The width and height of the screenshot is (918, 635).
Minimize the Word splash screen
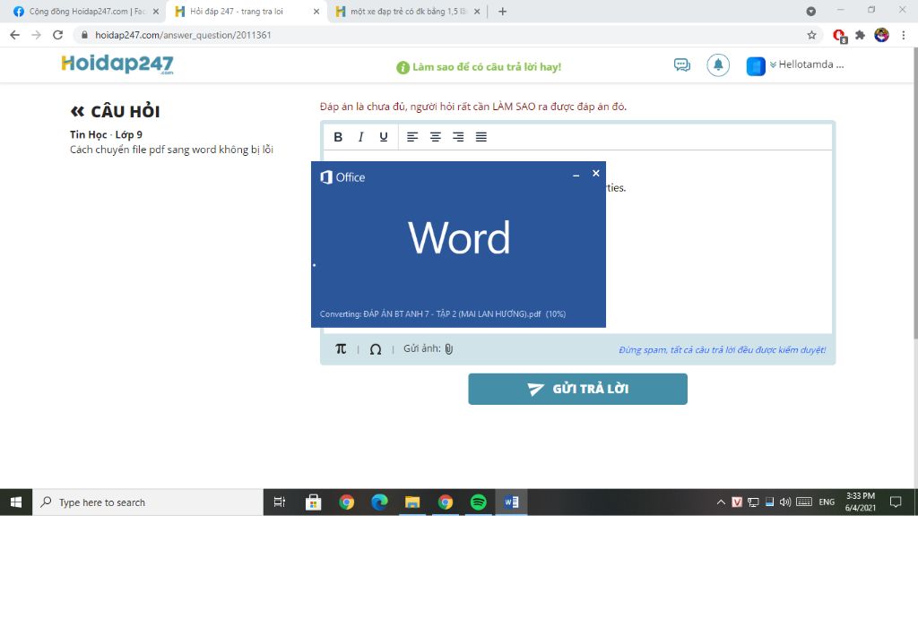pyautogui.click(x=576, y=175)
